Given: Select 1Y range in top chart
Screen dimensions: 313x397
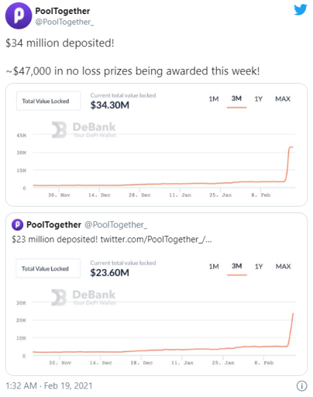Looking at the screenshot, I should coord(259,99).
